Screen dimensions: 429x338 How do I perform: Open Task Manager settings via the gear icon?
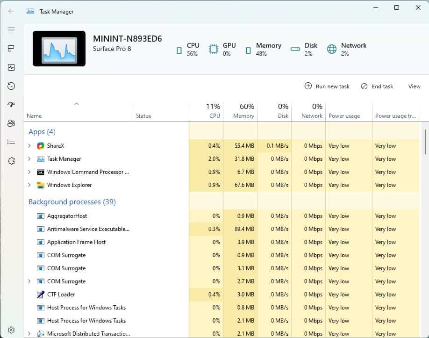pyautogui.click(x=11, y=330)
